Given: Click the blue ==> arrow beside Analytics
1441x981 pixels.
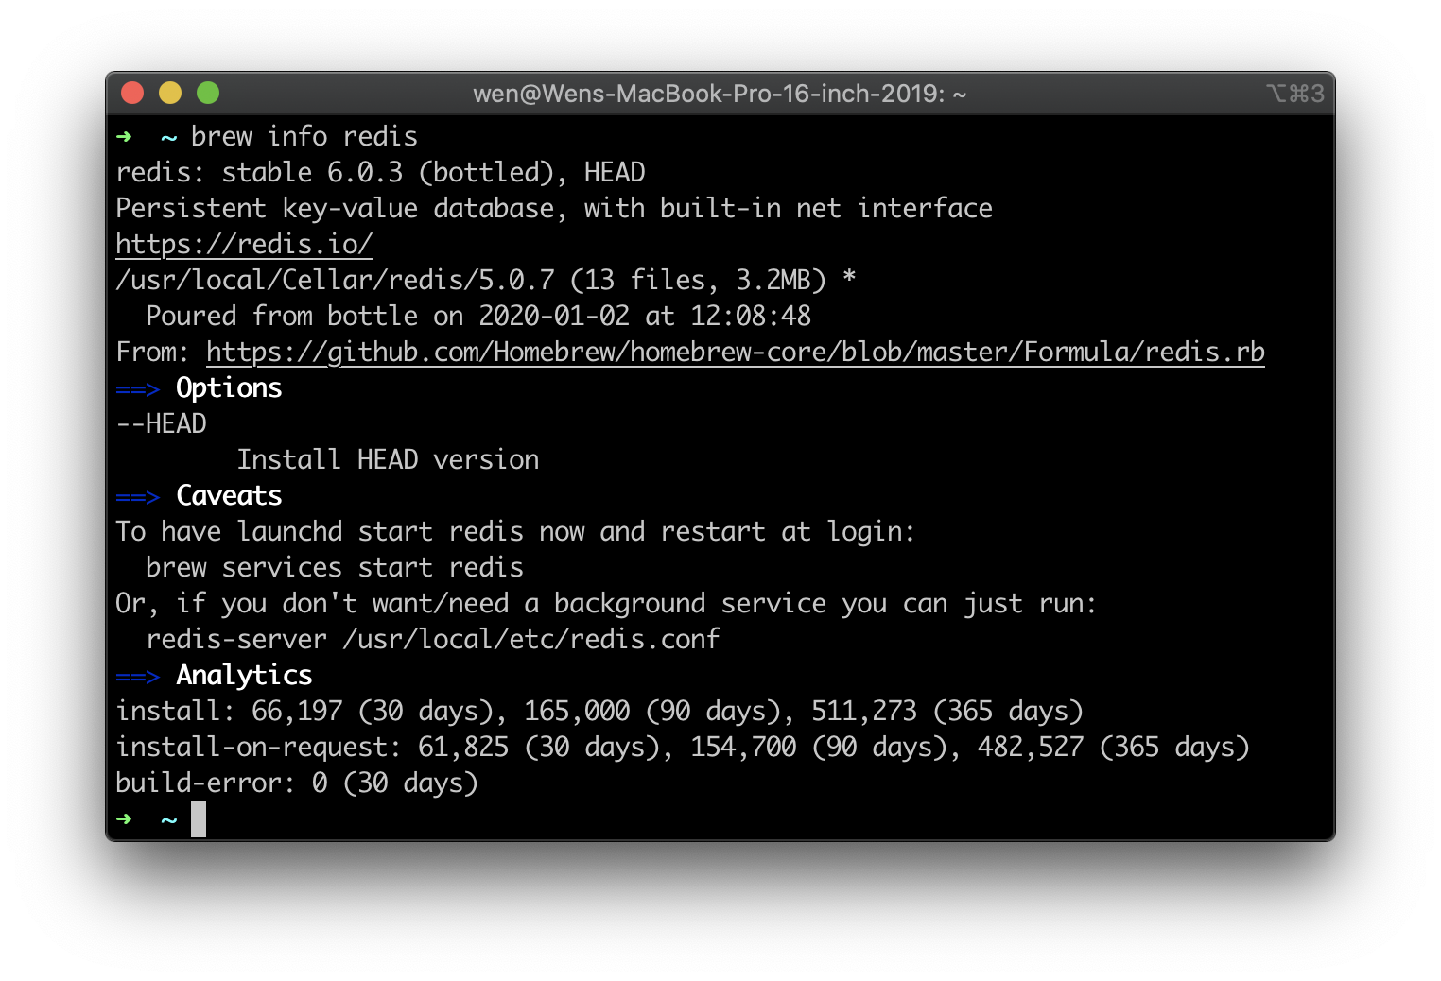Looking at the screenshot, I should 138,675.
